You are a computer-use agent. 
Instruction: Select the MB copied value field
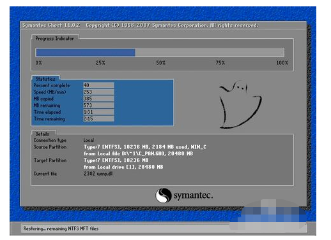98,99
